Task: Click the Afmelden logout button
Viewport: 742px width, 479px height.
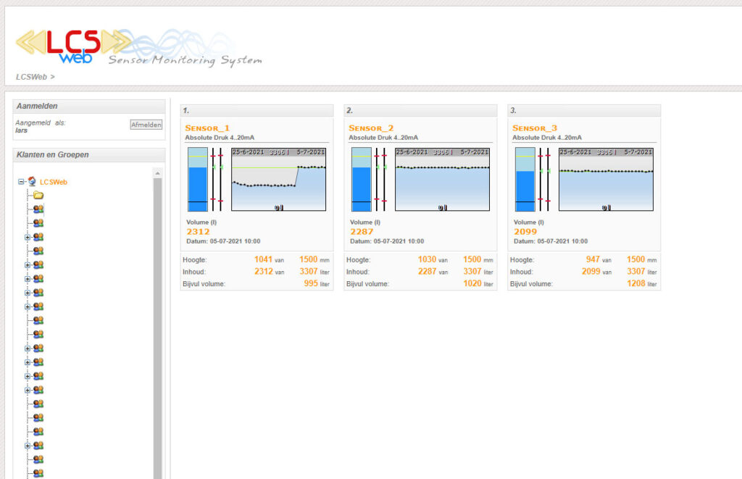Action: coord(146,125)
